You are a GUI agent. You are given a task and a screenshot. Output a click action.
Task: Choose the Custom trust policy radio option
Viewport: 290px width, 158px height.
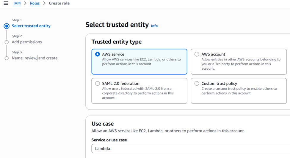(197, 84)
